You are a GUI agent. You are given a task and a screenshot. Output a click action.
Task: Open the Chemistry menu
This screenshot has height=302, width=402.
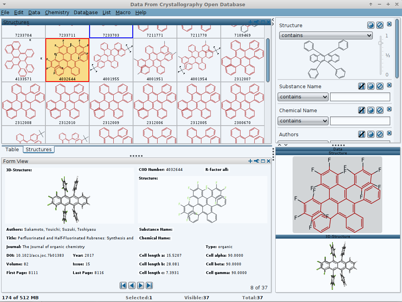[57, 13]
